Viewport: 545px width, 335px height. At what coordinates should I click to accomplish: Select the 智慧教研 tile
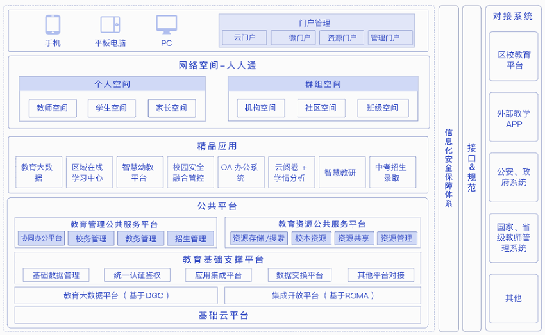(x=342, y=172)
